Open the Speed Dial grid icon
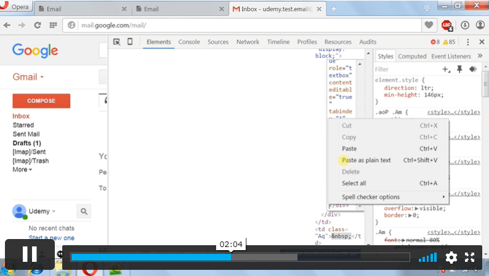 coord(54,25)
